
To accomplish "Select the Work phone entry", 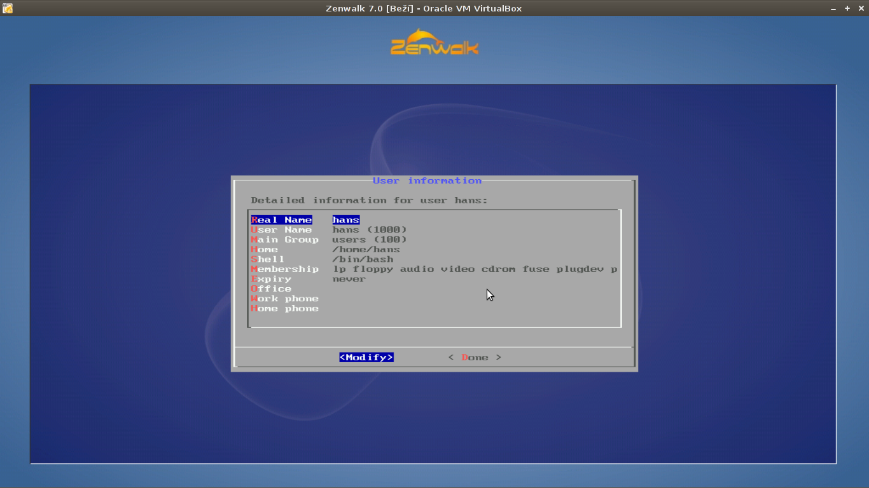I will coord(284,299).
